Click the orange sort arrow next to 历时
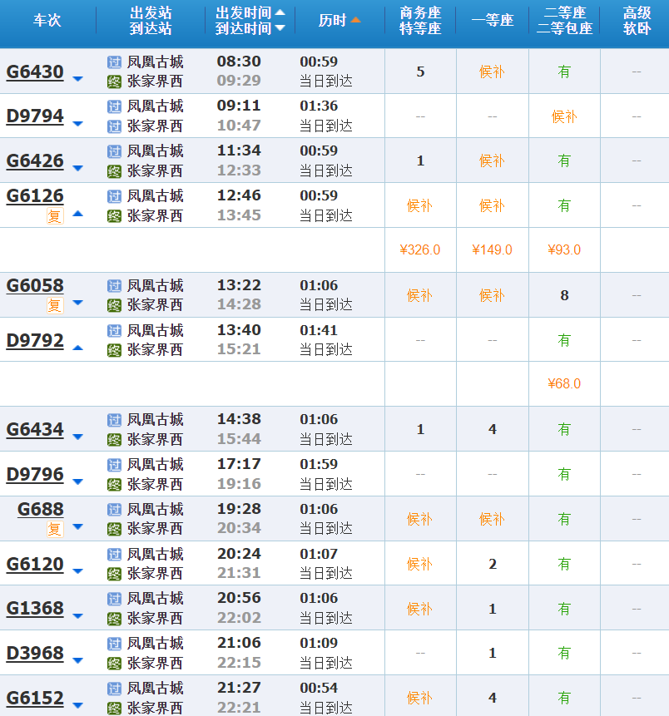 (x=356, y=20)
